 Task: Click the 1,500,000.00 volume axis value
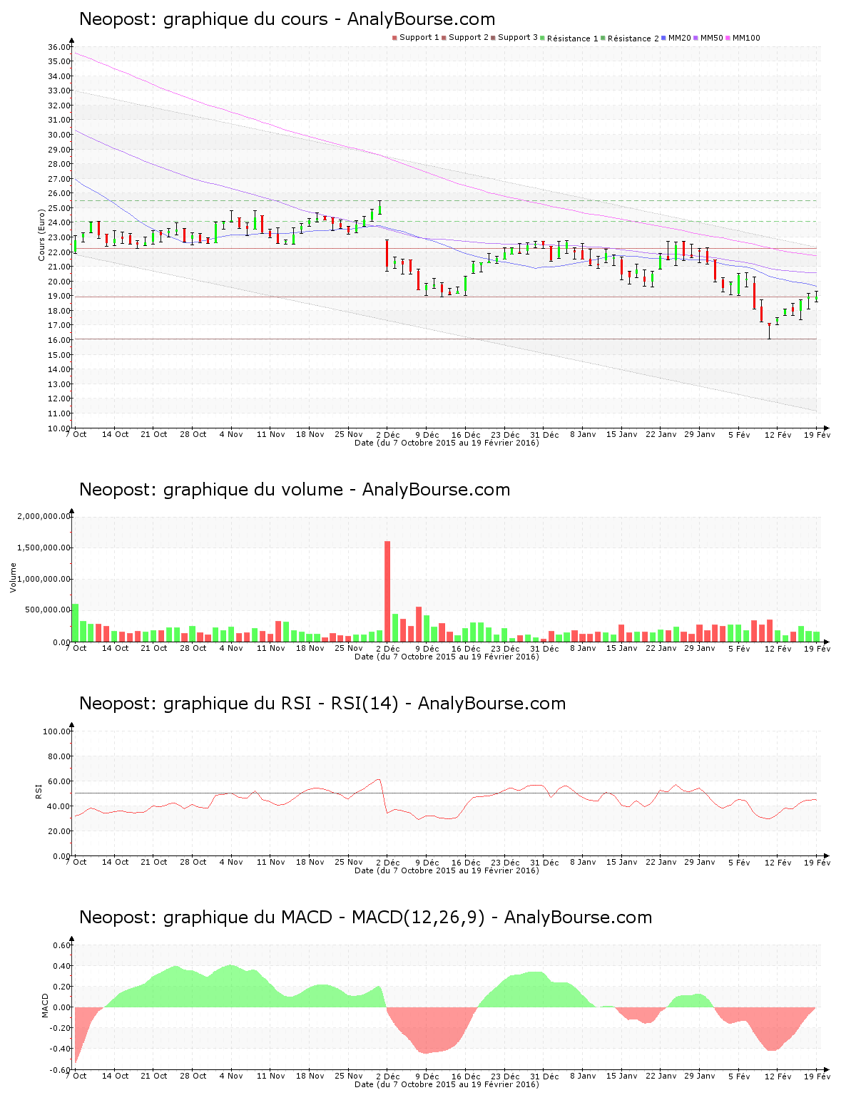[x=44, y=548]
